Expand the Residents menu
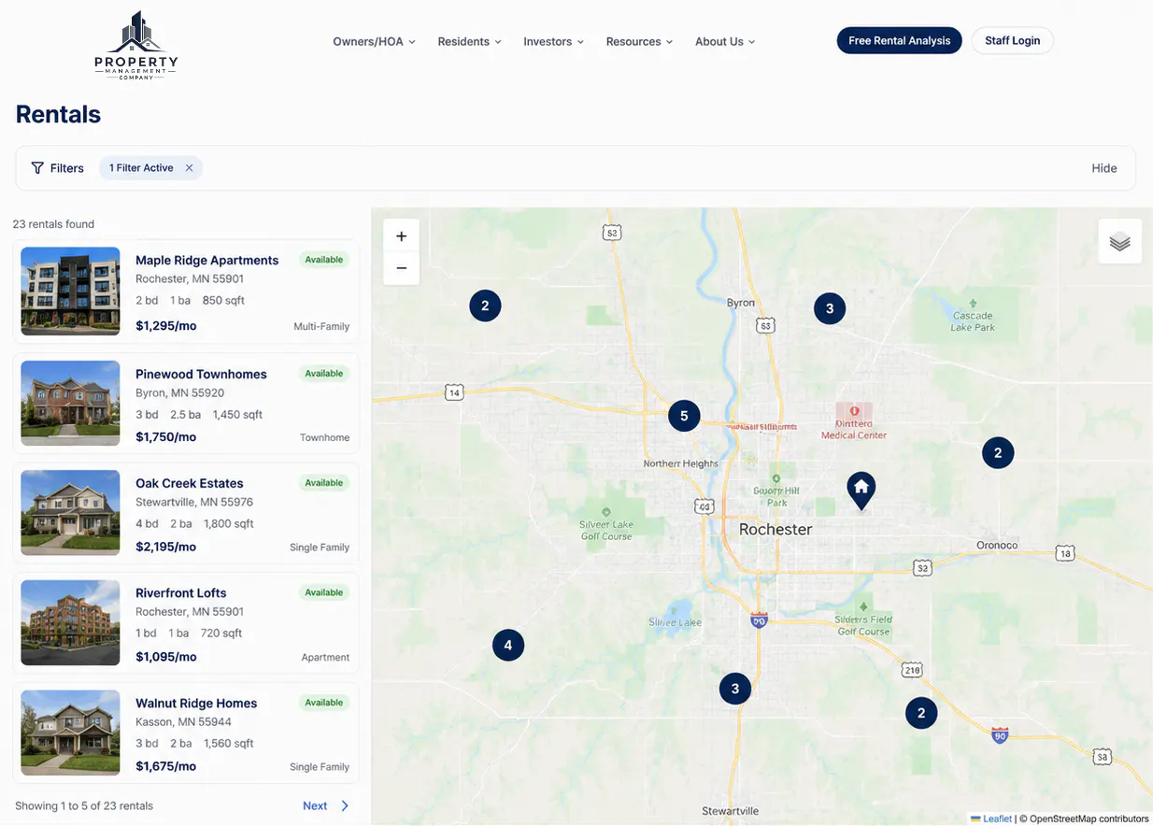The image size is (1153, 826). click(x=469, y=41)
